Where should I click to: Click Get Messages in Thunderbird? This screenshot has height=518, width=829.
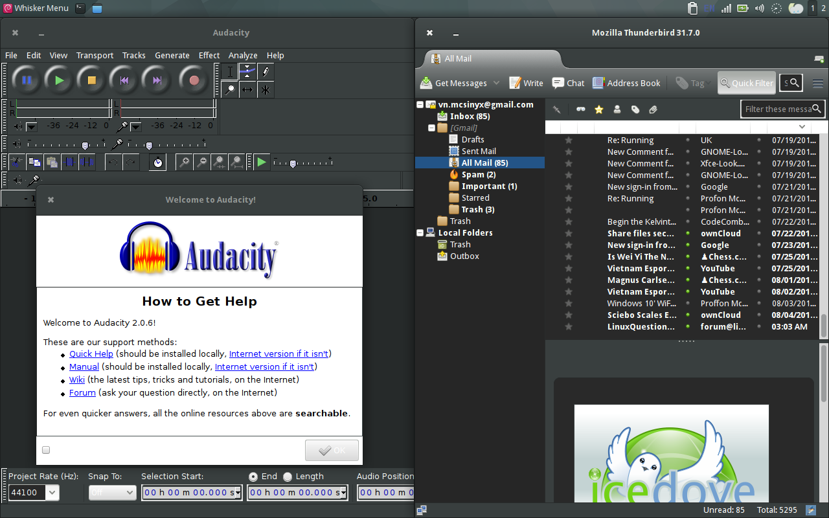pyautogui.click(x=453, y=83)
